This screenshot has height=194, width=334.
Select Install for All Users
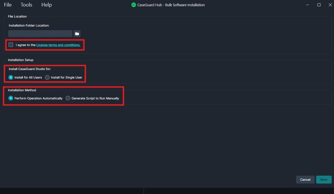[x=11, y=77]
